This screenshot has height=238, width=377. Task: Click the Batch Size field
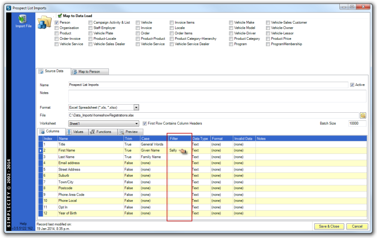(357, 123)
